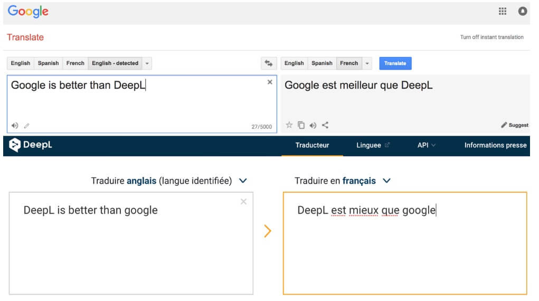Viewport: 539px width, 301px height.
Task: Clear the Google Translate source text
Action: (270, 82)
